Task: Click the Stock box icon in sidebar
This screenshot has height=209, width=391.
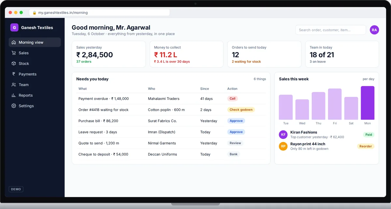Action: (x=14, y=63)
